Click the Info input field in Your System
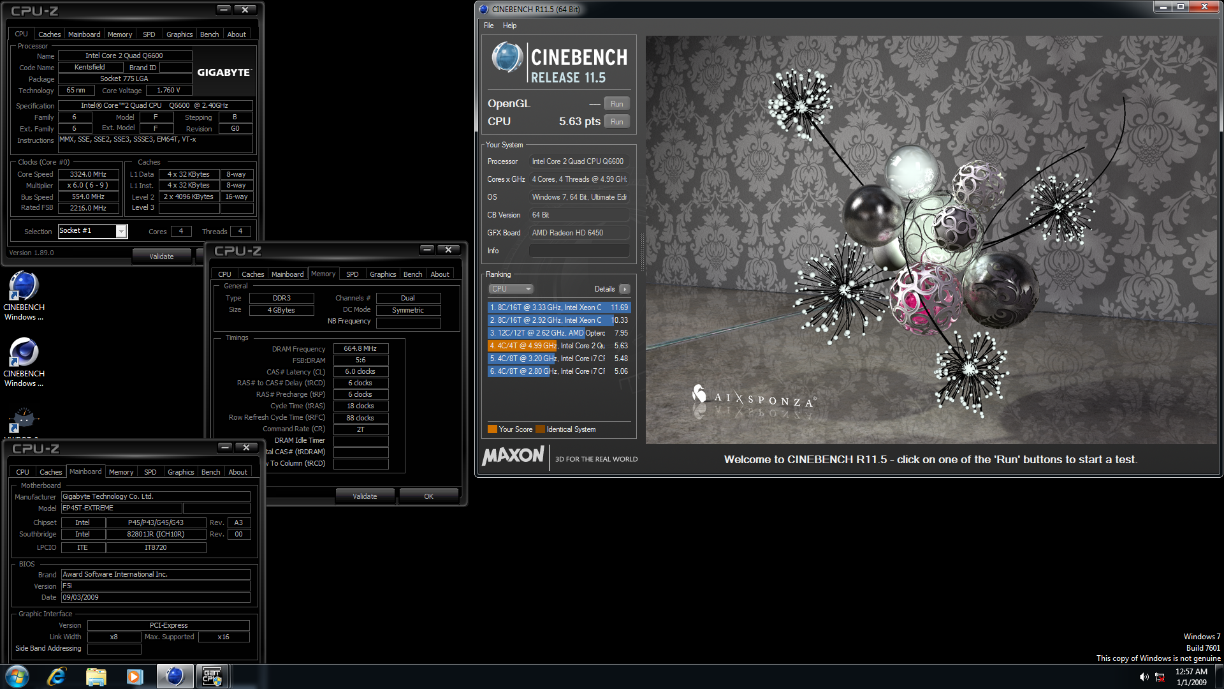The image size is (1224, 689). pos(579,251)
